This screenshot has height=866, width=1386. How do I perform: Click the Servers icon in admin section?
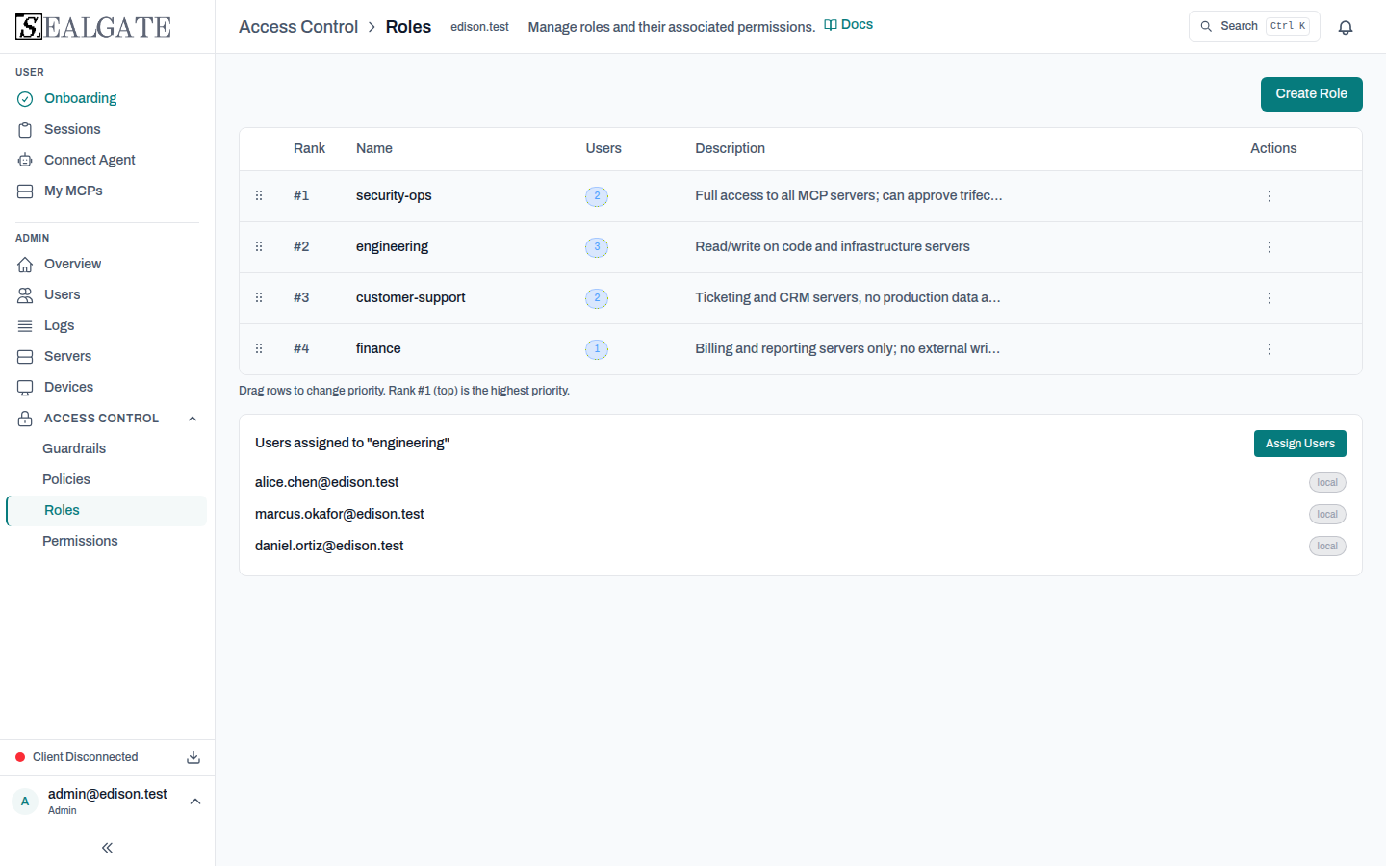point(25,357)
